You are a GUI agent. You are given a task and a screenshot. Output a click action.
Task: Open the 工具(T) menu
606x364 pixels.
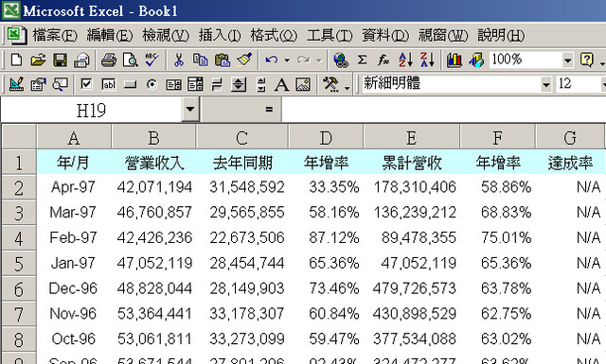pos(330,36)
